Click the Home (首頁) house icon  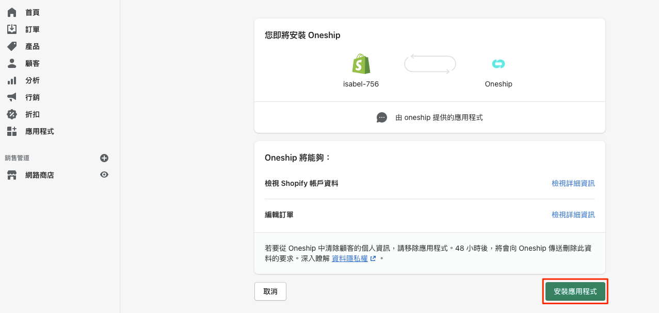12,12
